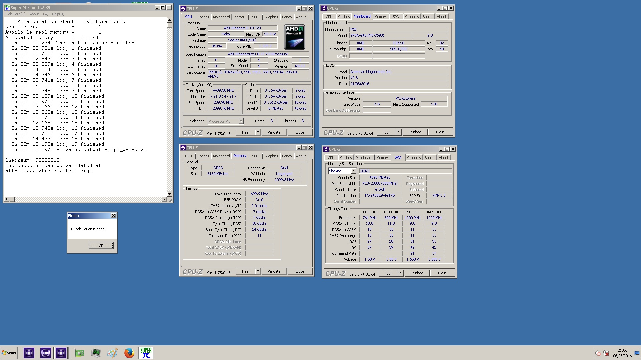Image resolution: width=641 pixels, height=360 pixels.
Task: Click Super PI vertical scrollbar down arrow
Action: tap(170, 194)
